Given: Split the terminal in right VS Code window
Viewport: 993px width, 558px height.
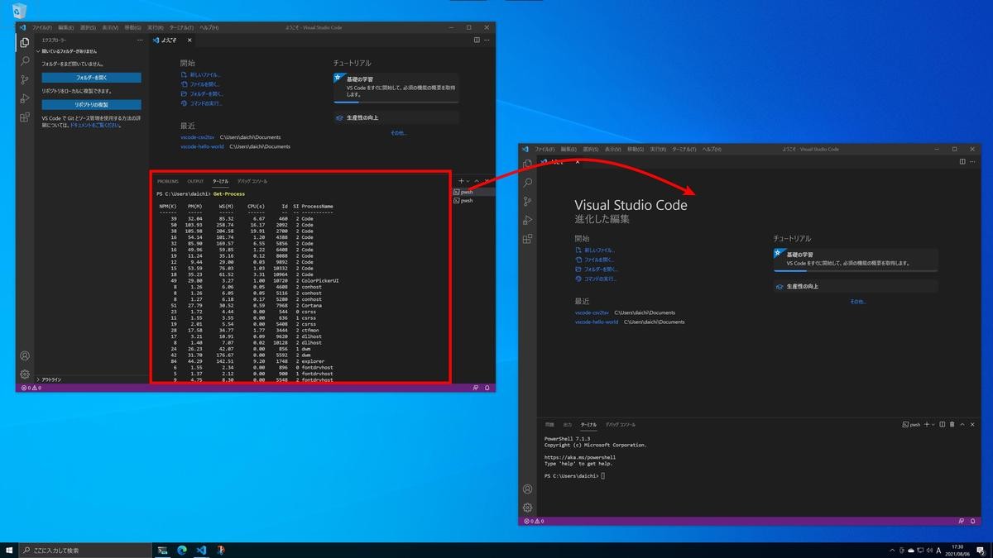Looking at the screenshot, I should (943, 424).
